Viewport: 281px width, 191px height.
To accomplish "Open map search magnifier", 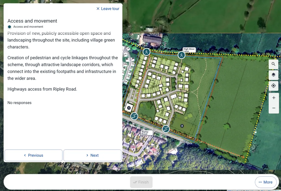I will (x=273, y=64).
